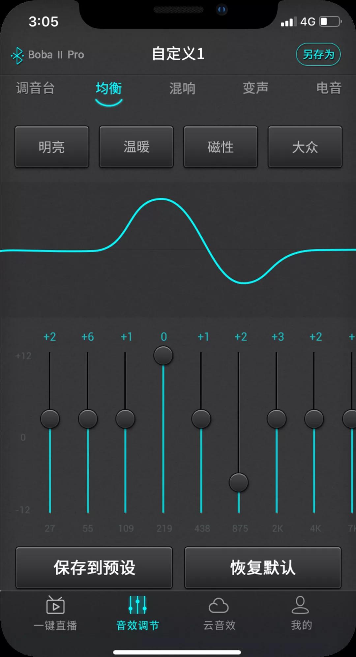Click 保存到预设 button
356x657 pixels.
(x=94, y=568)
